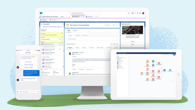
Task: Send the chat message arrow
Action: 39,92
